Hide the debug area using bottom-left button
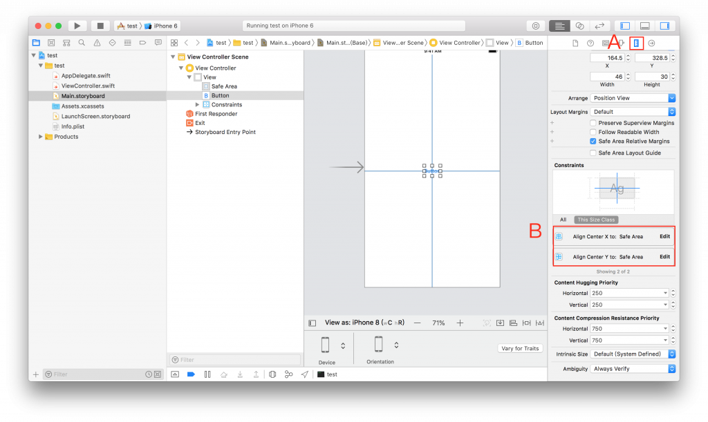This screenshot has height=422, width=708. (x=175, y=374)
